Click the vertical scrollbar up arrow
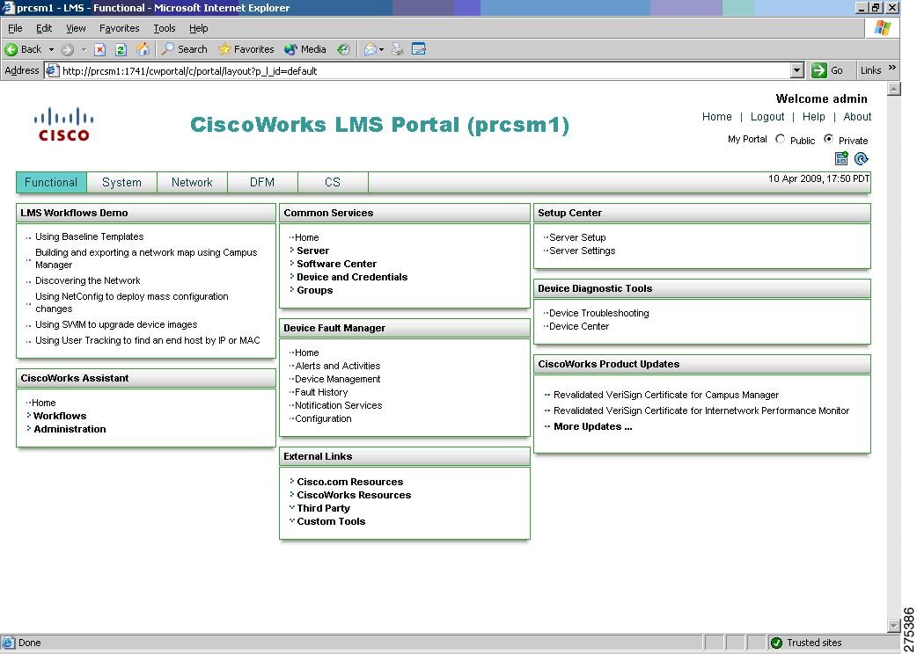 [x=893, y=89]
